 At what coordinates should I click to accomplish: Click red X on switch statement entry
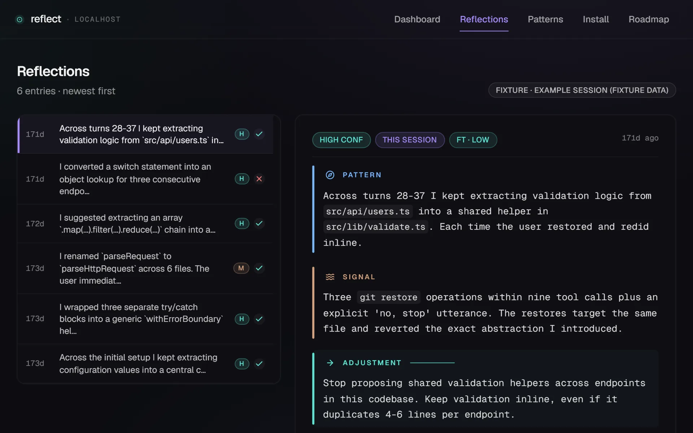(259, 179)
